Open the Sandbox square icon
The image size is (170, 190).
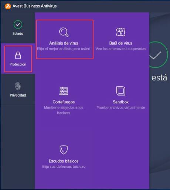pyautogui.click(x=121, y=91)
